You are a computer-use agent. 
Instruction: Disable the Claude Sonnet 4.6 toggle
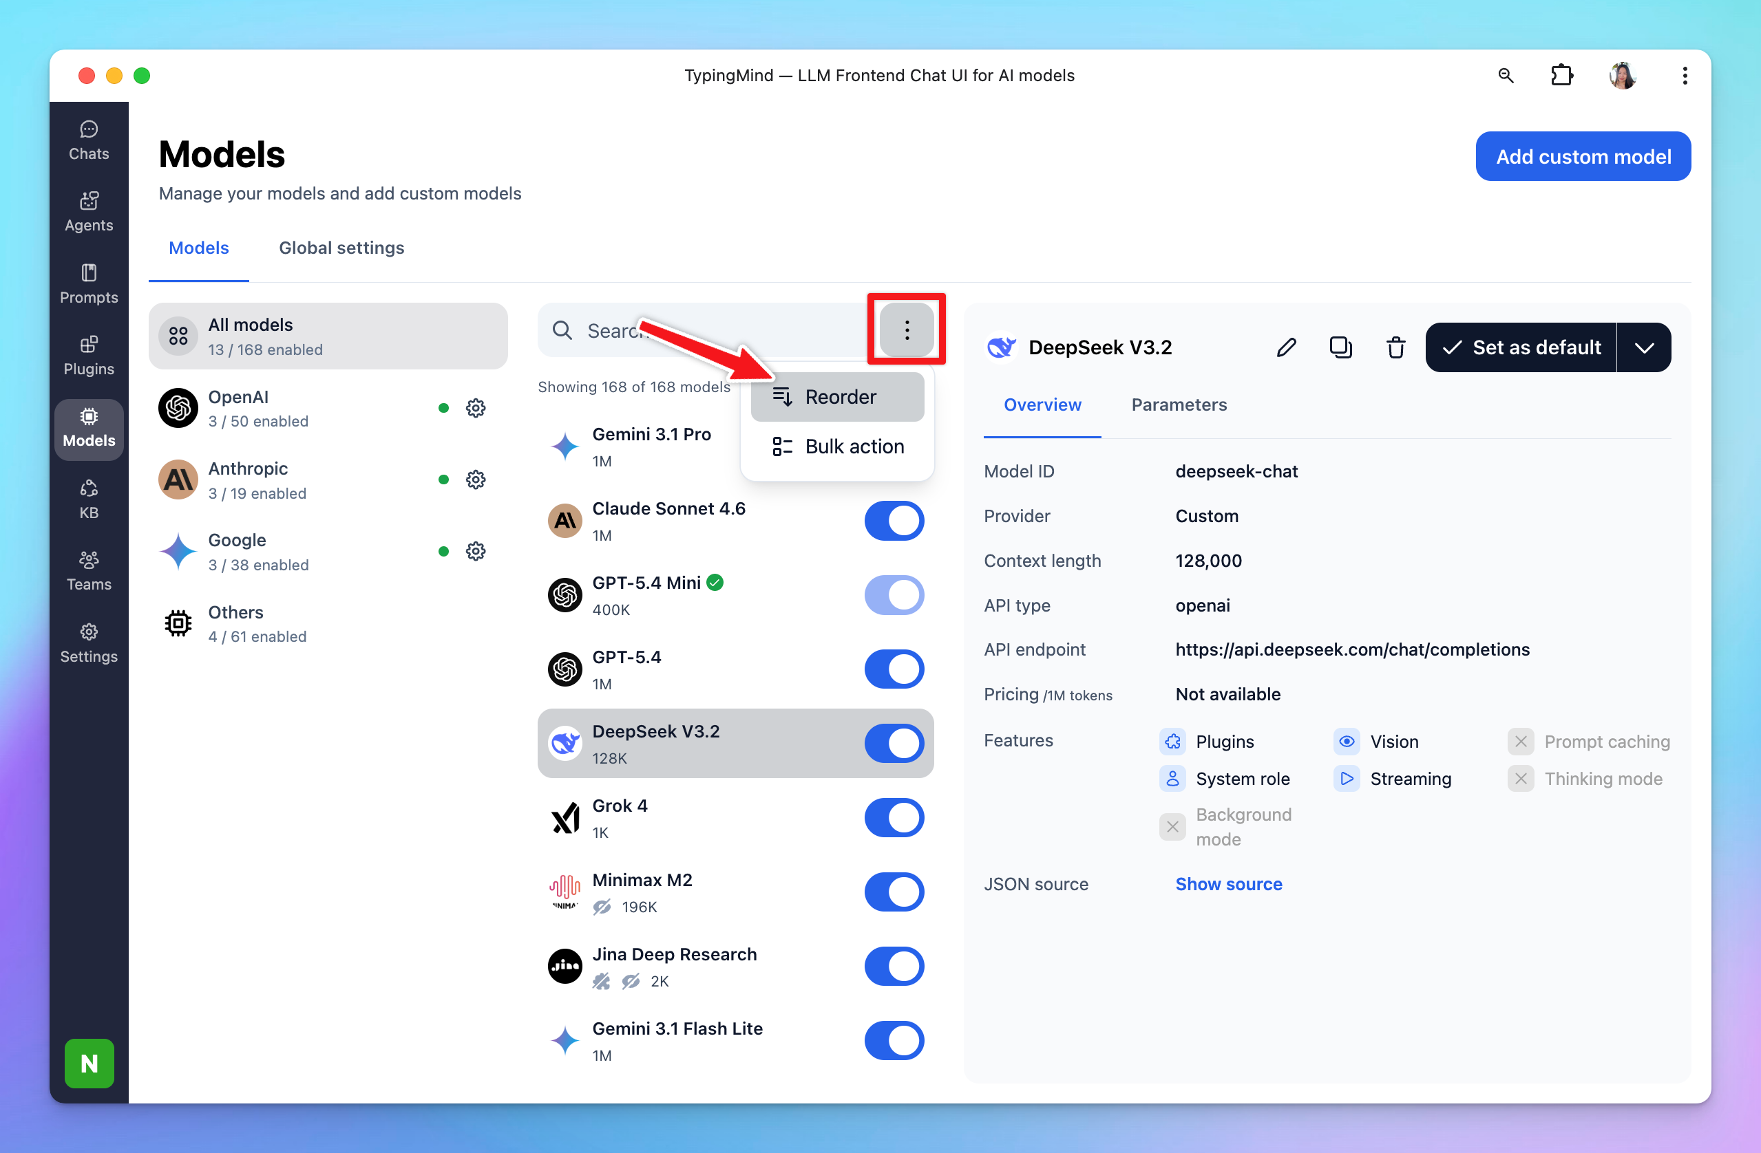pyautogui.click(x=893, y=521)
